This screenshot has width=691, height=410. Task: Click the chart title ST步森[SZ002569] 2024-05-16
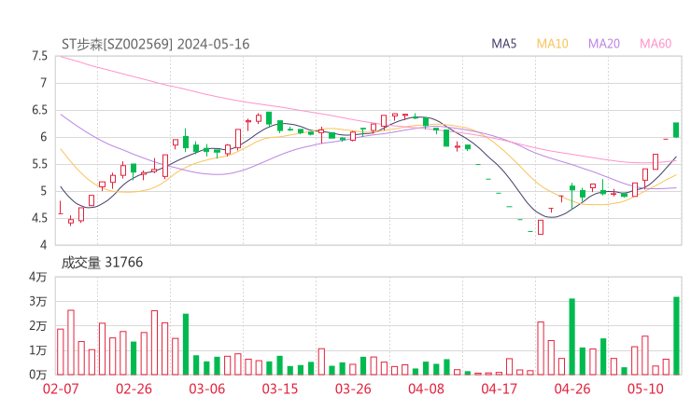(156, 44)
